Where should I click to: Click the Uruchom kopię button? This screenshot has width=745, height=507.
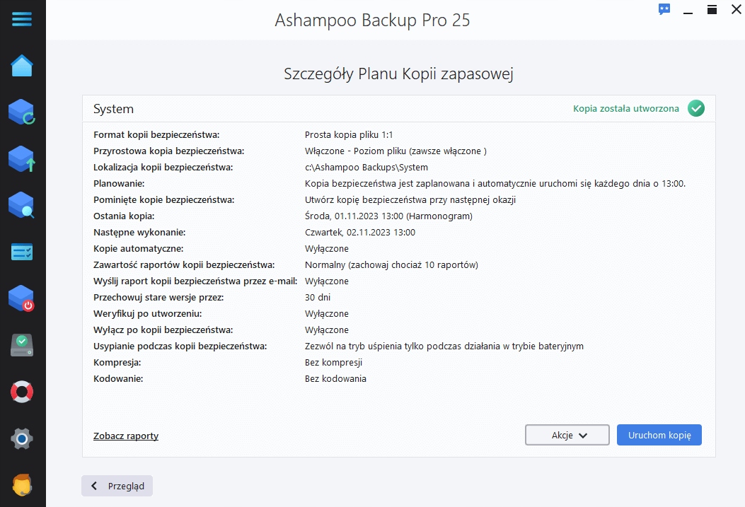pyautogui.click(x=659, y=435)
